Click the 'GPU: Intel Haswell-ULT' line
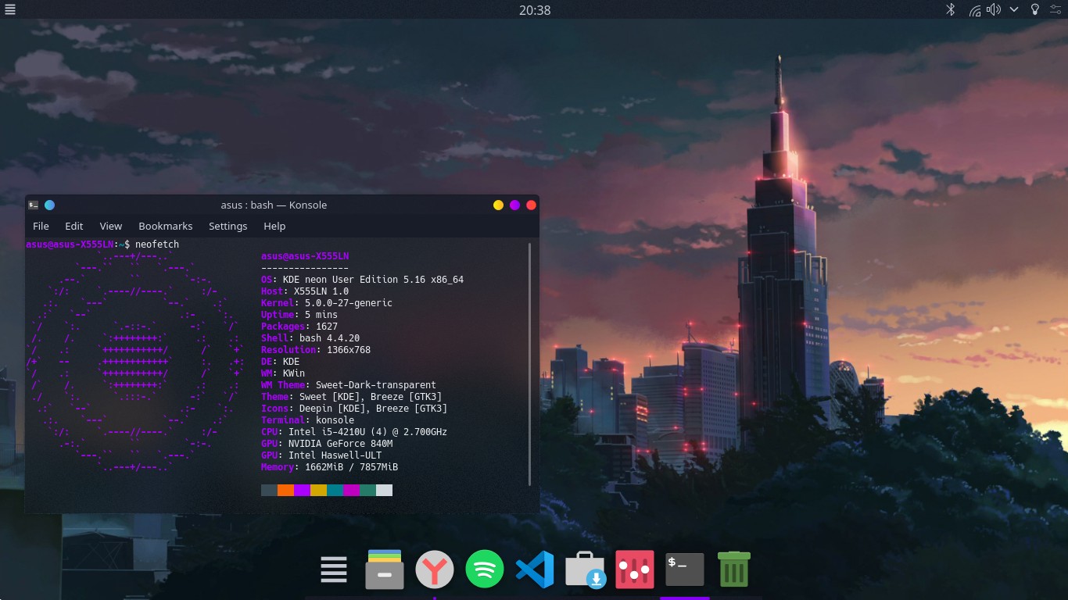 pyautogui.click(x=321, y=455)
